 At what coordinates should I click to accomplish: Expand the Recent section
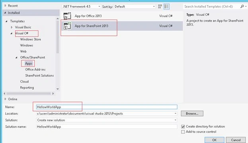coord(6,6)
